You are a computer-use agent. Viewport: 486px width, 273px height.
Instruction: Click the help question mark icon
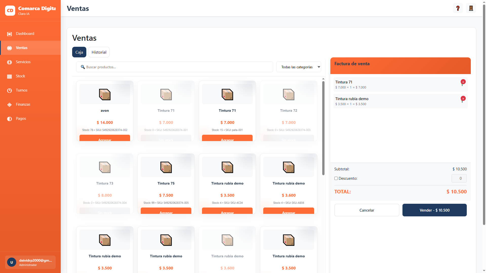pos(458,8)
